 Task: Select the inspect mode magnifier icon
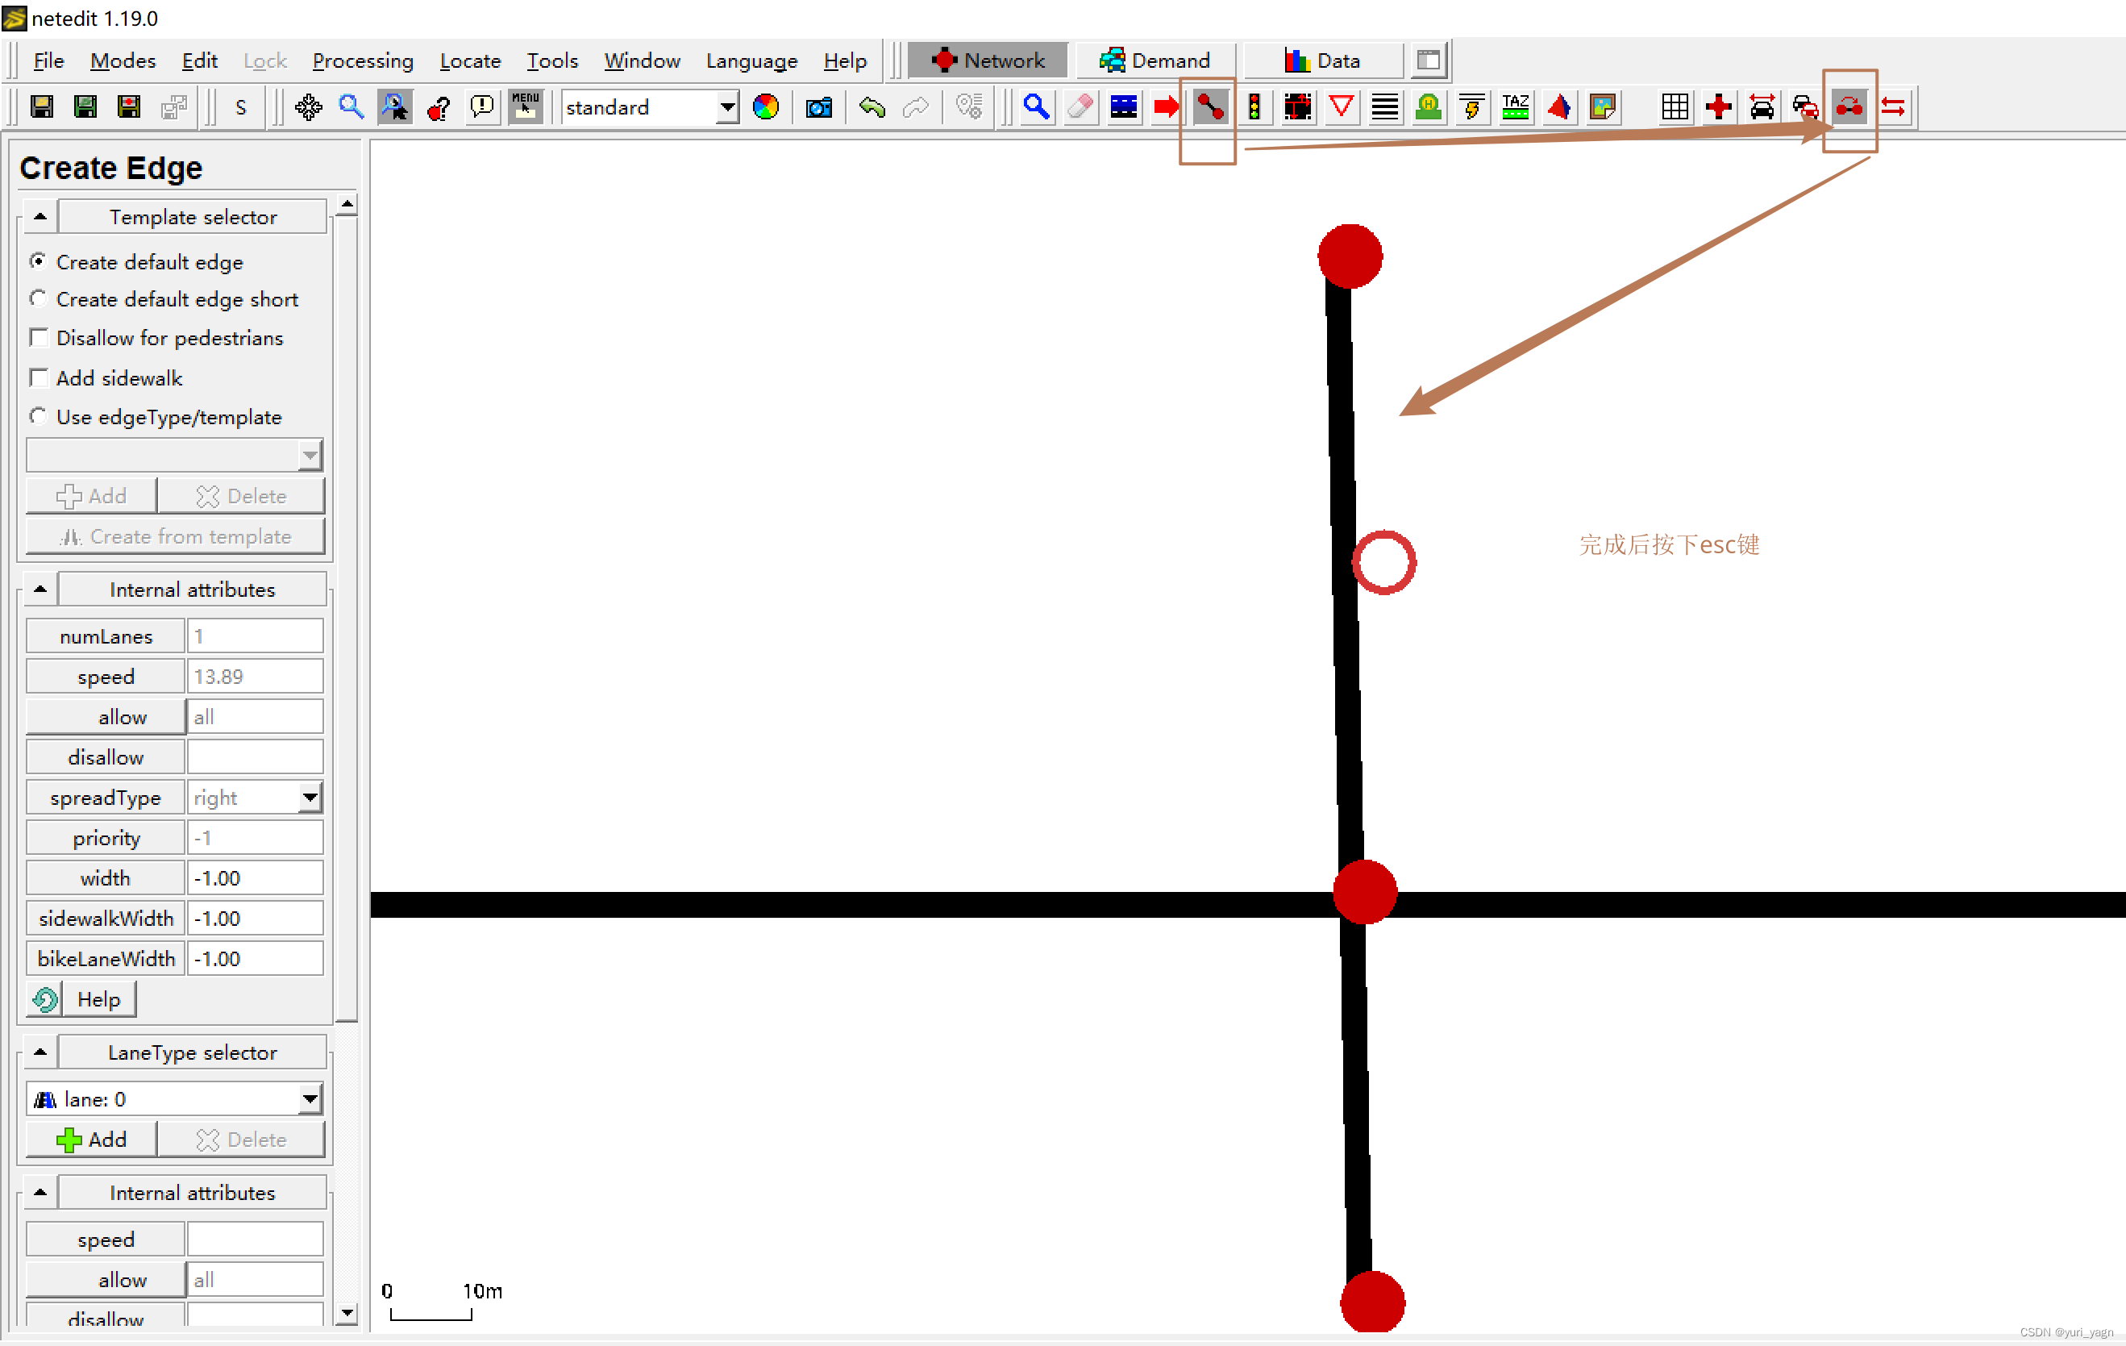[1037, 108]
